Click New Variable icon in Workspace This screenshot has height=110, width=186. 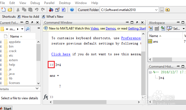tap(150, 28)
